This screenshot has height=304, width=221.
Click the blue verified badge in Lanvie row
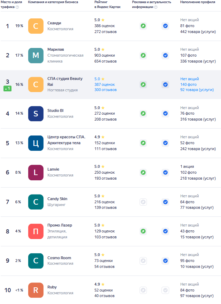pyautogui.click(x=165, y=172)
